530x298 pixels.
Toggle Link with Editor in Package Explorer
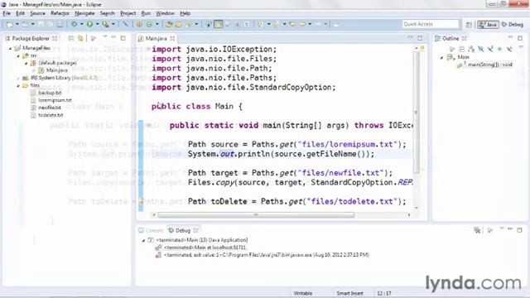[80, 39]
